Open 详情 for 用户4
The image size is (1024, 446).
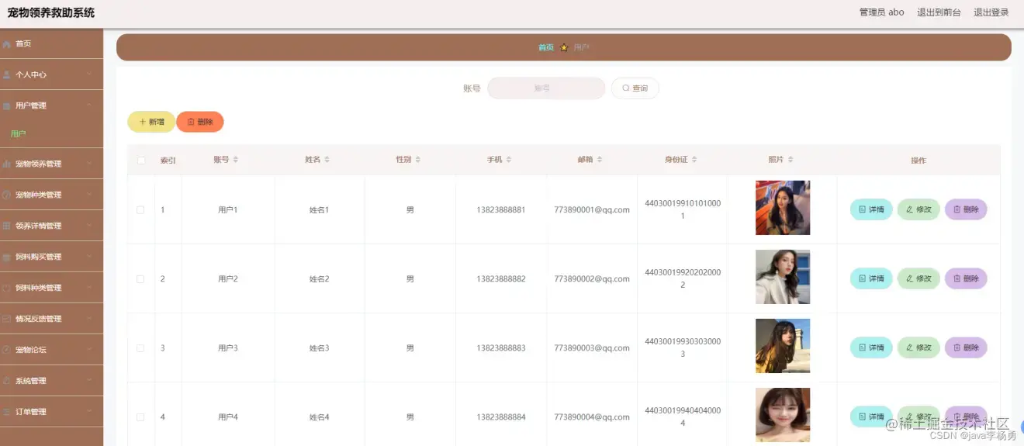point(871,417)
